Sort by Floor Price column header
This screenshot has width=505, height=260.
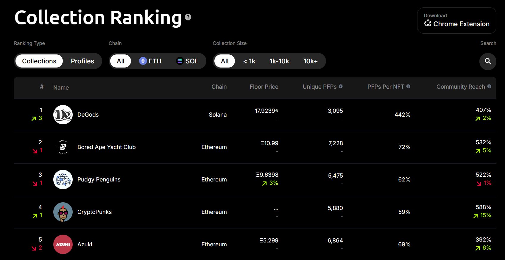[264, 87]
